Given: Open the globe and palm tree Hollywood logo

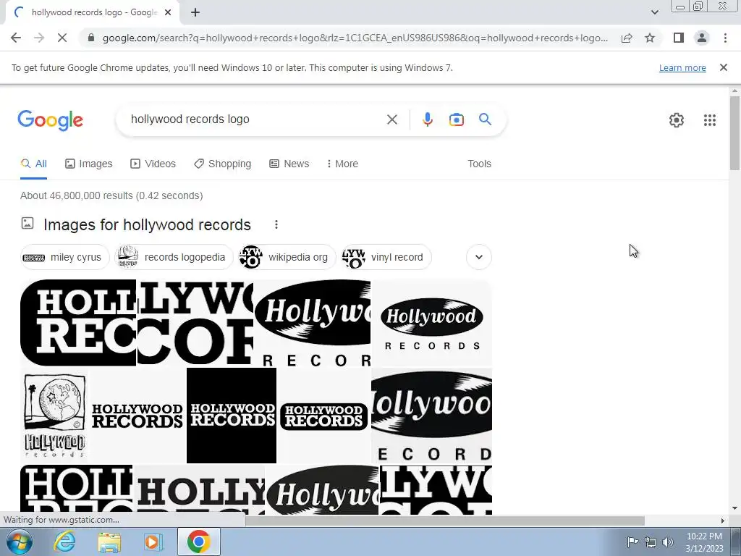Looking at the screenshot, I should tap(54, 415).
